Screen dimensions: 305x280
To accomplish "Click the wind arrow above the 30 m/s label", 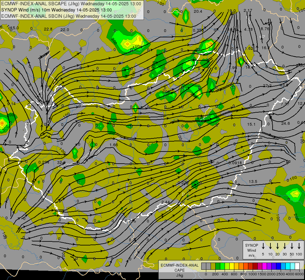I will (284, 246).
